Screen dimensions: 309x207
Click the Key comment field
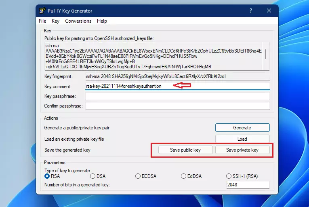pos(178,86)
